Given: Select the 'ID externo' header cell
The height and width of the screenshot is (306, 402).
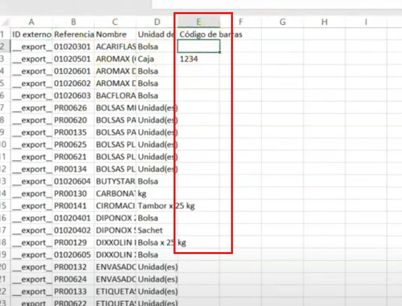Looking at the screenshot, I should click(31, 34).
